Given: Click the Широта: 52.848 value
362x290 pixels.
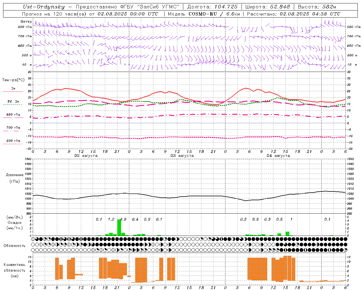Looking at the screenshot, I should click(x=268, y=7).
